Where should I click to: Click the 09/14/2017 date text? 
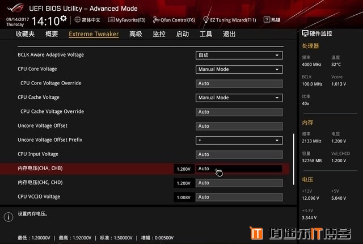coord(18,19)
